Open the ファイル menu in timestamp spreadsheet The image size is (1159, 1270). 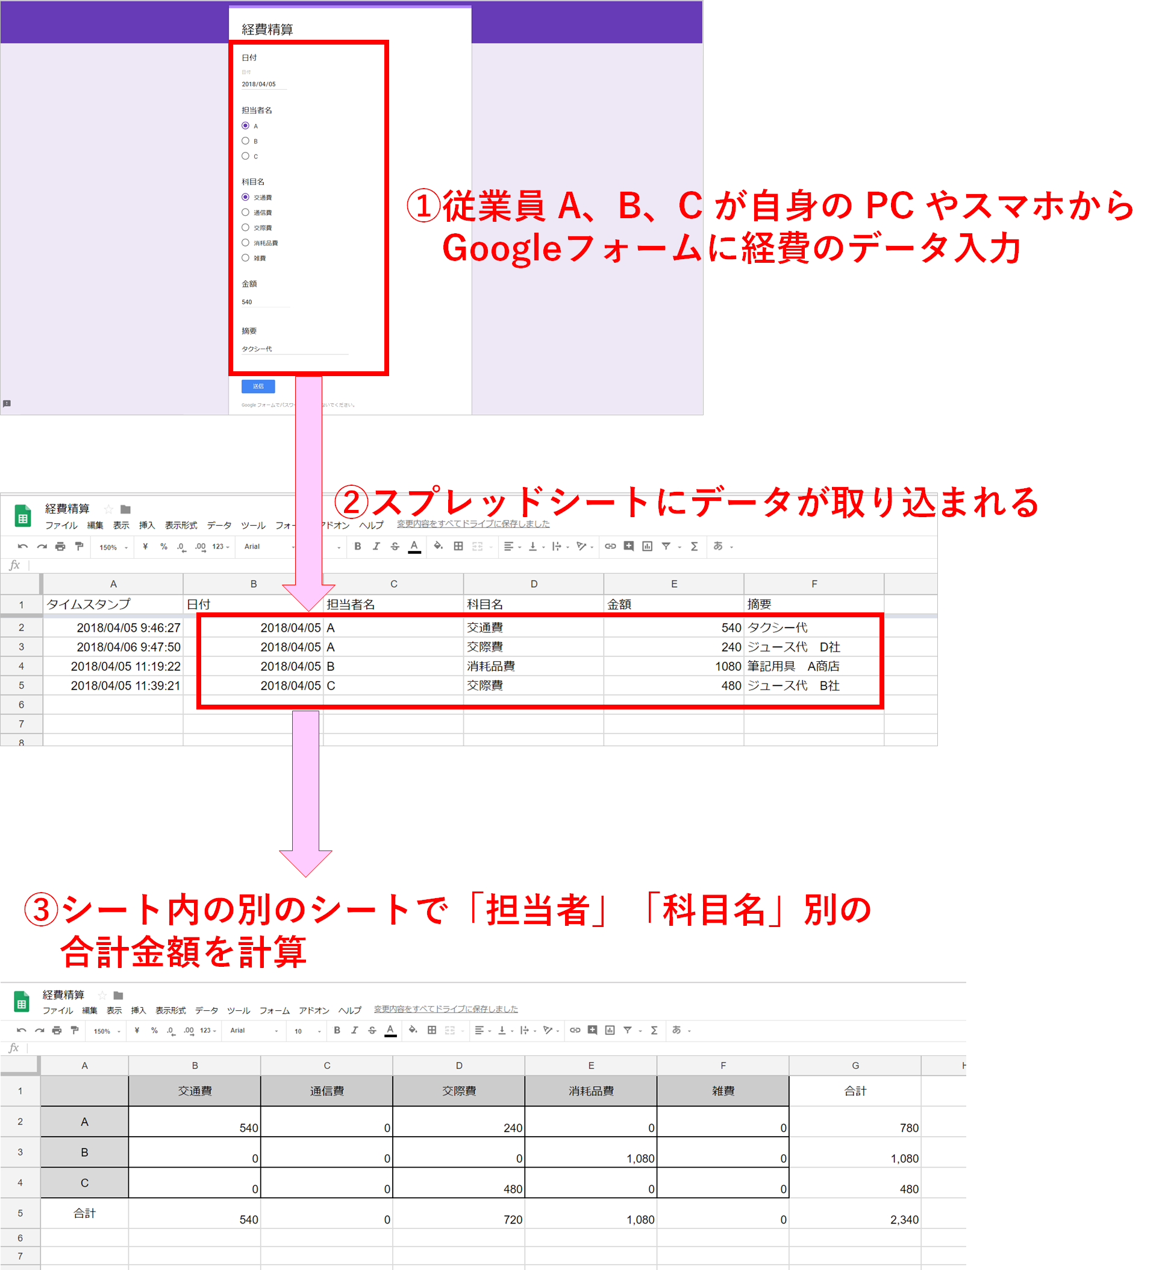(61, 526)
